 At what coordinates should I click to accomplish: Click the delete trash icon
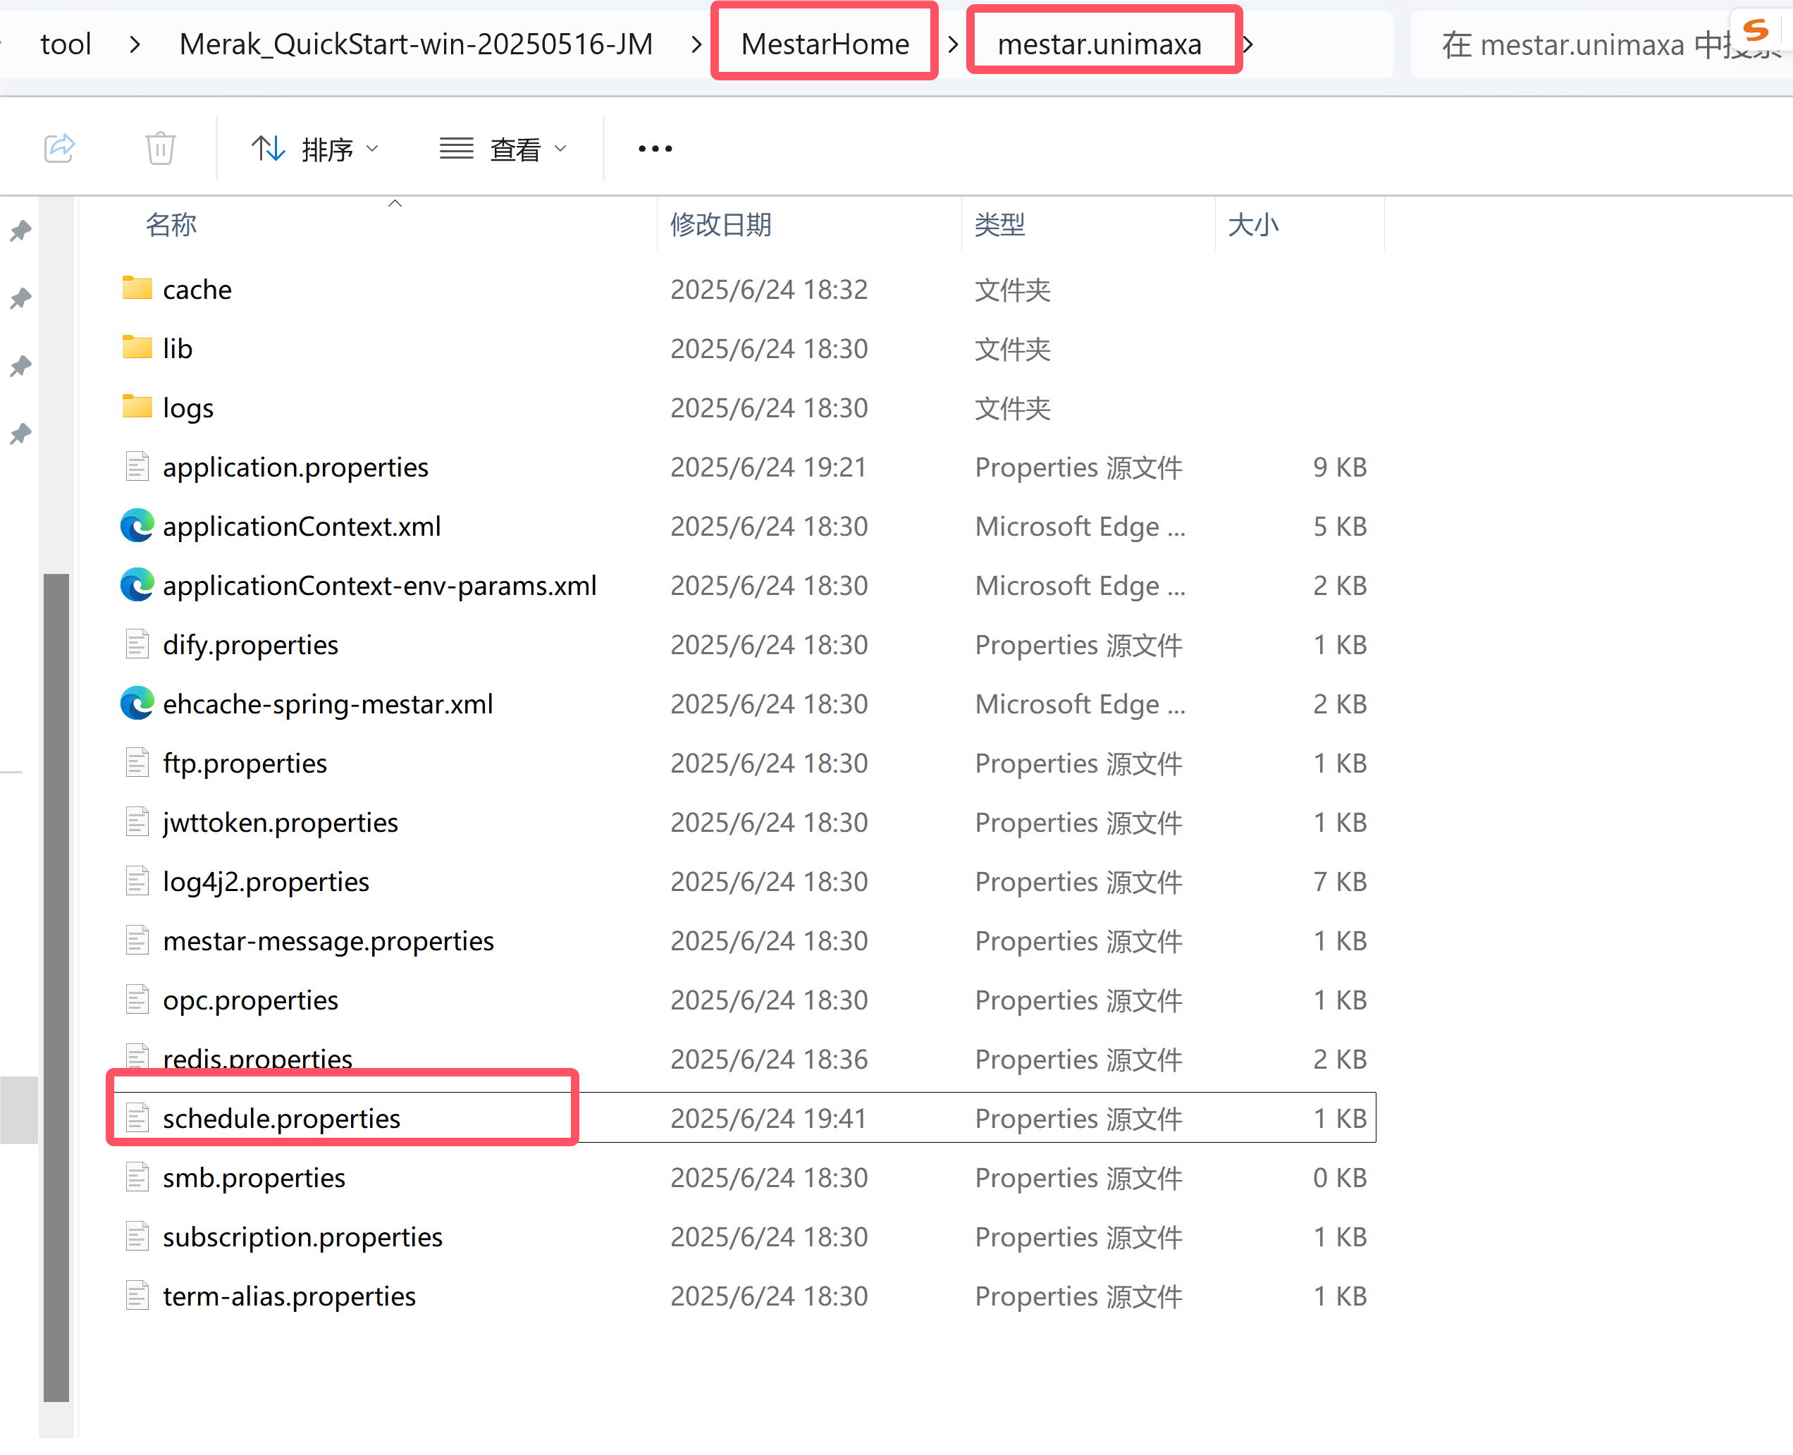[x=160, y=148]
